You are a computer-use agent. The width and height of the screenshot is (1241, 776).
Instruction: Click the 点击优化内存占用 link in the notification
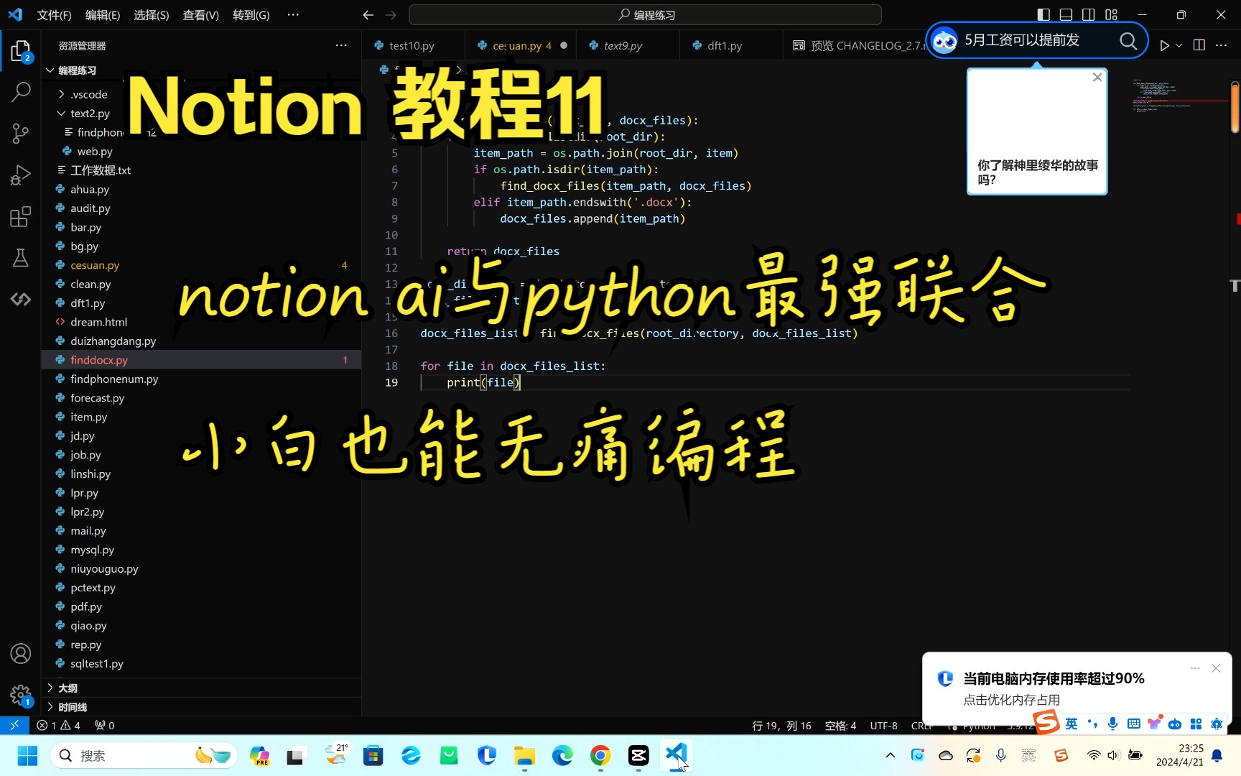click(1010, 699)
